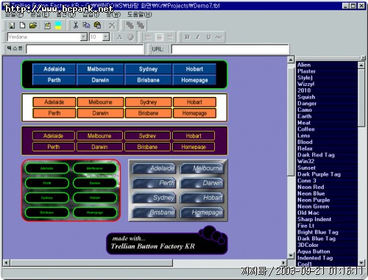The image size is (368, 280).
Task: Click the style list scrollbar up arrow
Action: point(361,65)
